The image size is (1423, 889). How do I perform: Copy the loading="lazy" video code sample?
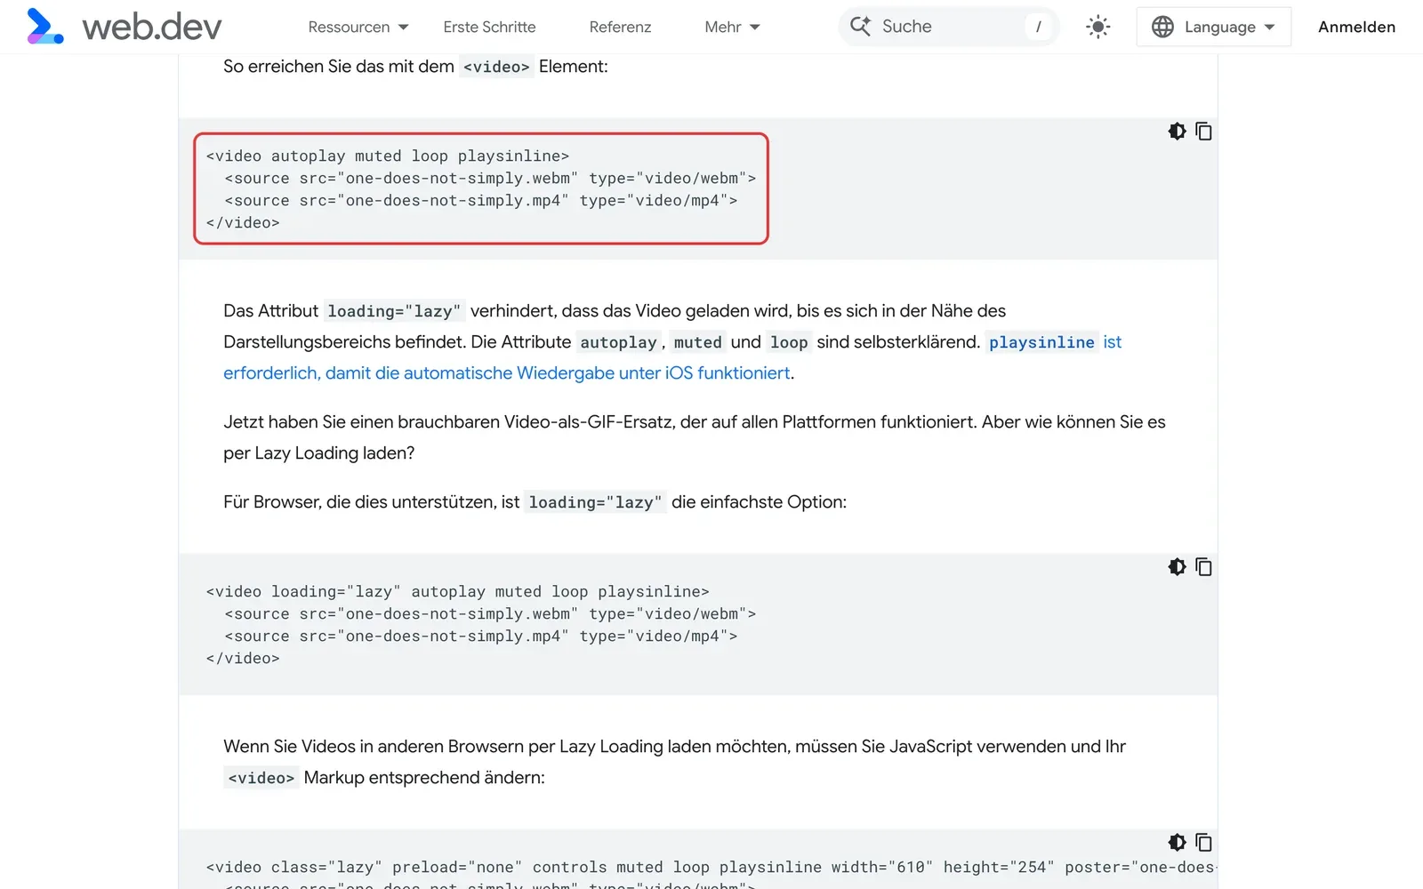(1203, 567)
